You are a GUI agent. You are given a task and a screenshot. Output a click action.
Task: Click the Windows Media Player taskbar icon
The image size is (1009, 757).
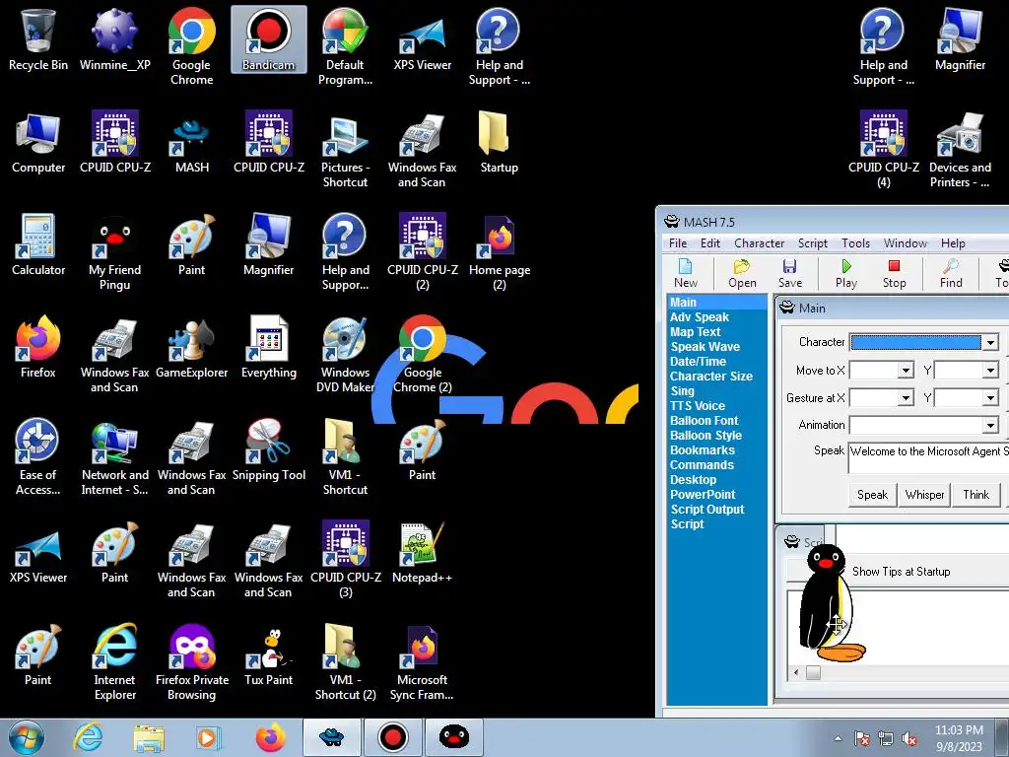(x=207, y=737)
